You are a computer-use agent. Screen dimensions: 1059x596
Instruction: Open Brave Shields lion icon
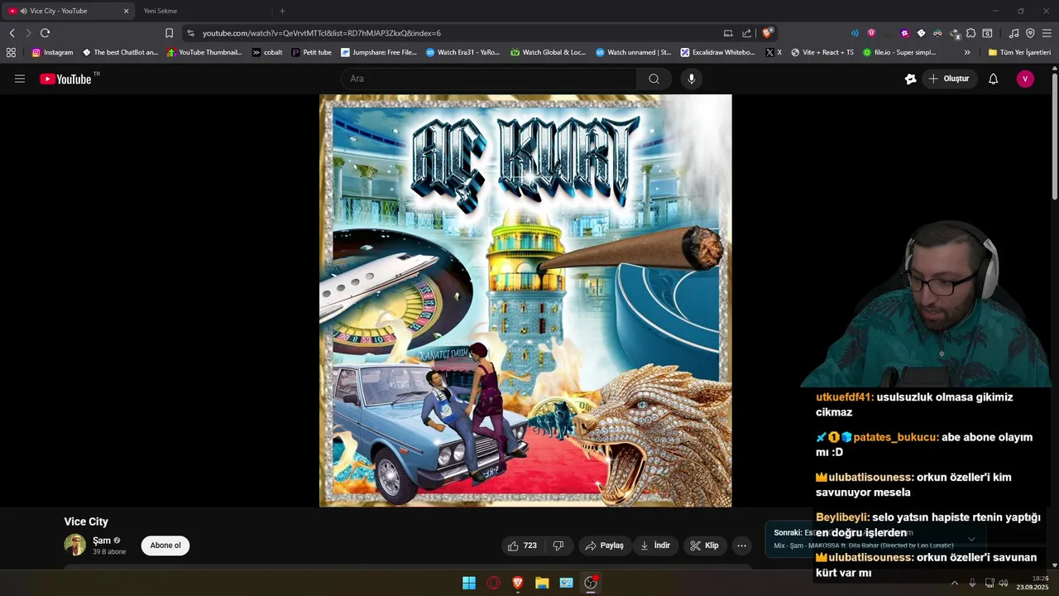(x=768, y=33)
